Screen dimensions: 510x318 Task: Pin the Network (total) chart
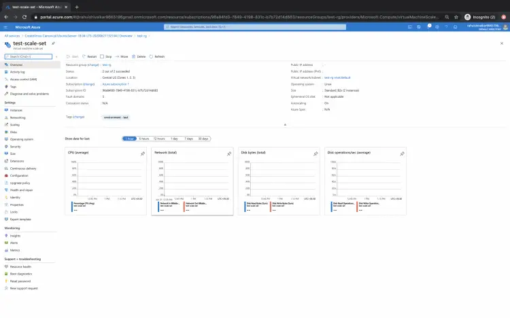click(229, 154)
